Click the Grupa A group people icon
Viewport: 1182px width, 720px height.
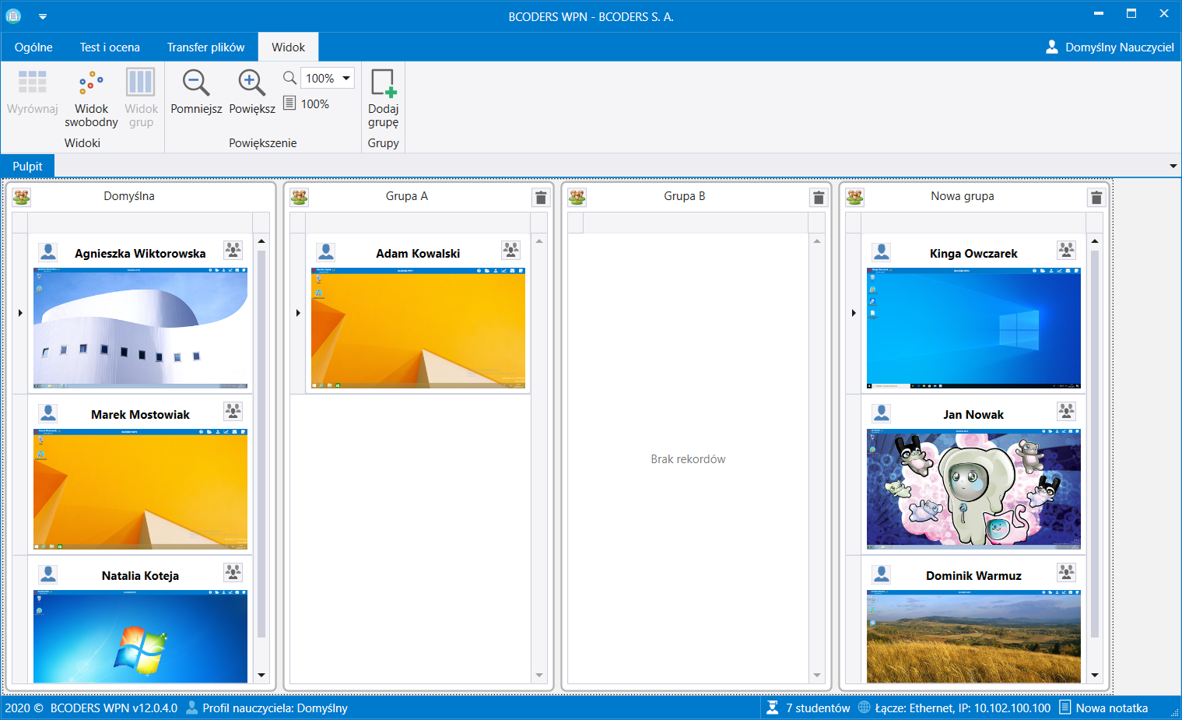tap(300, 197)
